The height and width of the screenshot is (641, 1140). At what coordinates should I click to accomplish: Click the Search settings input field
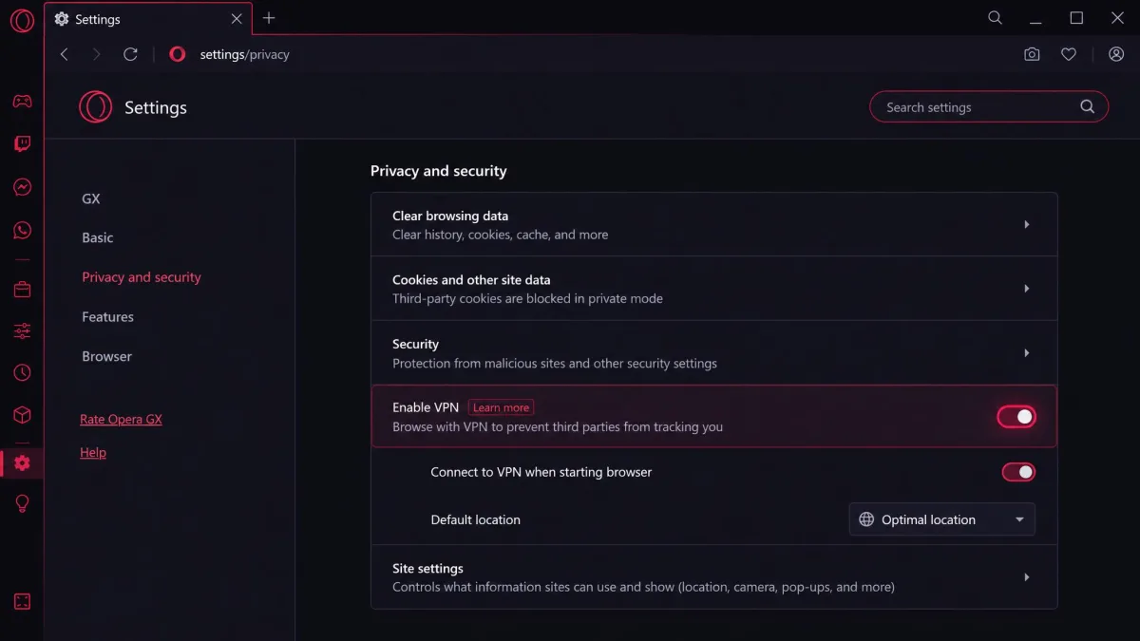coord(989,107)
